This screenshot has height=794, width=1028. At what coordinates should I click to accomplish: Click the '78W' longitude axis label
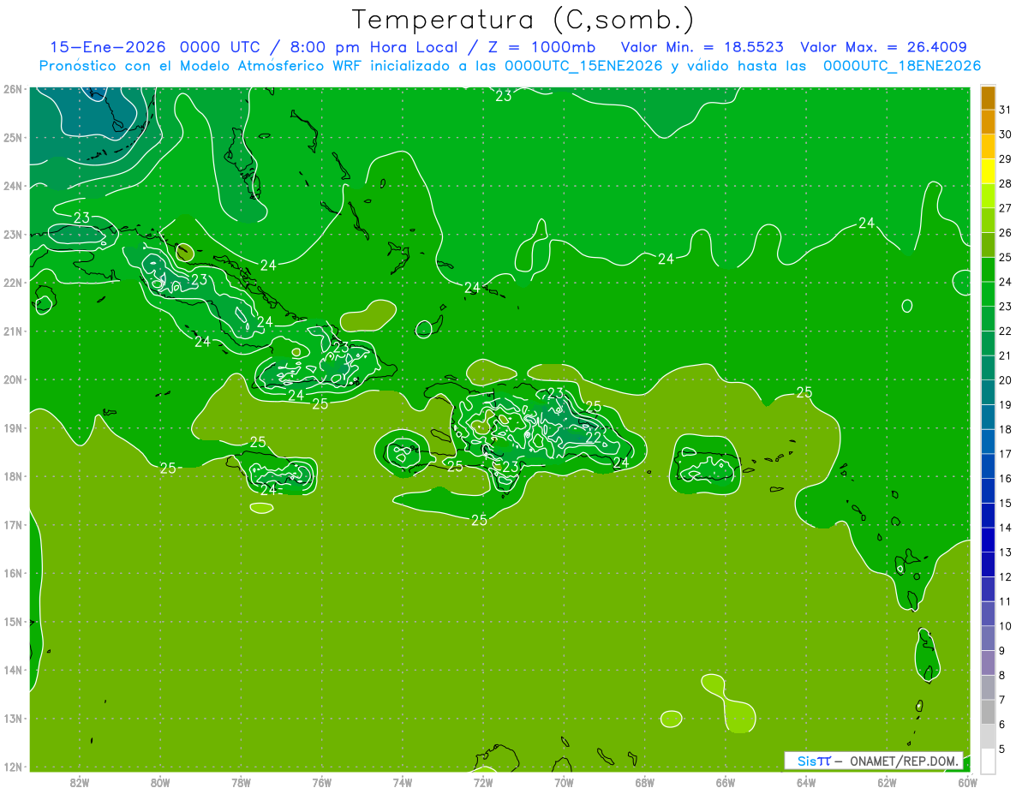(x=241, y=782)
